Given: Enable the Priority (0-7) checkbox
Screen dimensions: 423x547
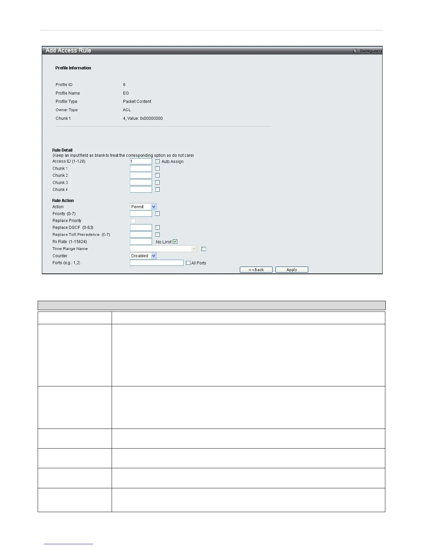Looking at the screenshot, I should (157, 214).
